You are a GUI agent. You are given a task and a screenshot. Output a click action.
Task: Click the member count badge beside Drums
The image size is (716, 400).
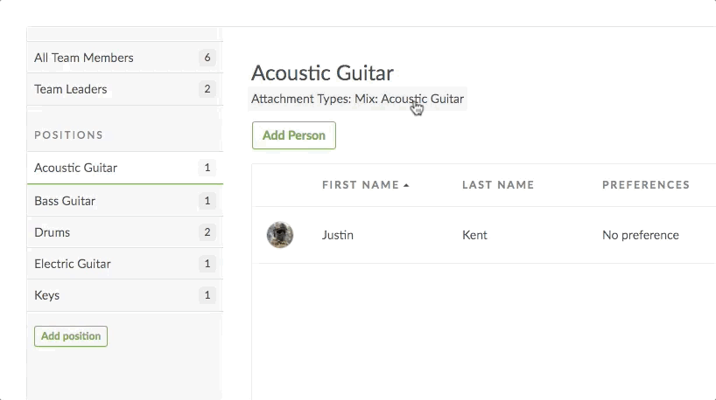207,232
